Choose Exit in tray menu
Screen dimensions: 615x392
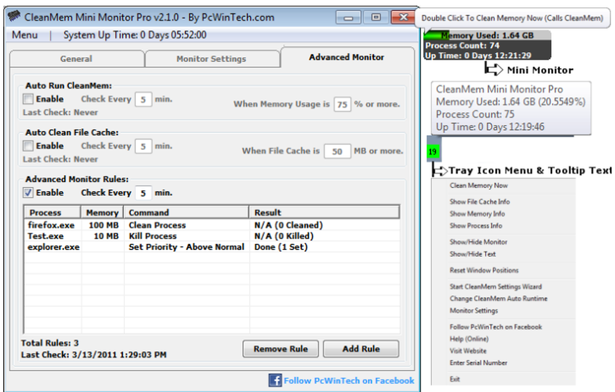point(454,379)
